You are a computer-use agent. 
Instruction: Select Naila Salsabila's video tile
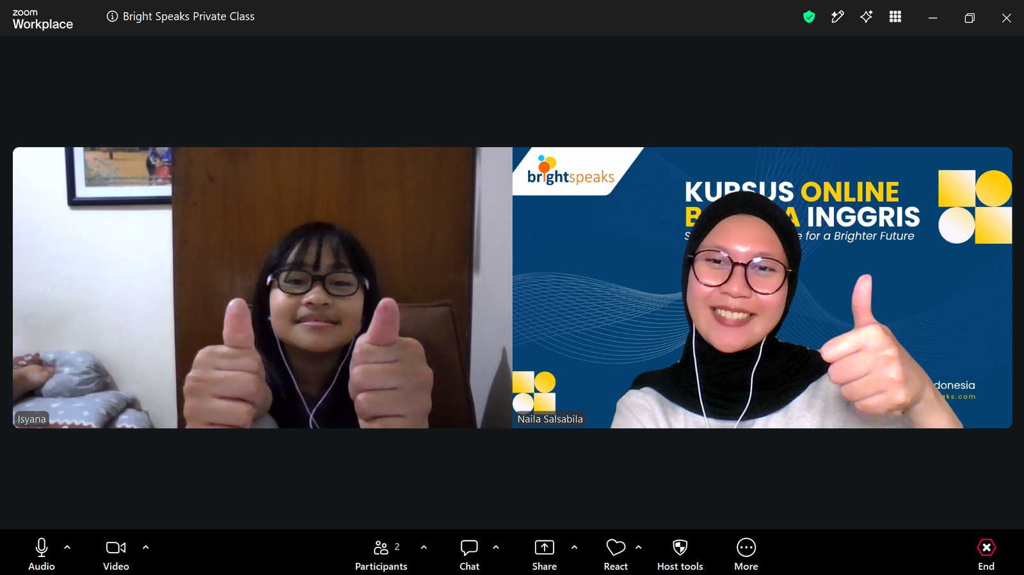coord(762,288)
